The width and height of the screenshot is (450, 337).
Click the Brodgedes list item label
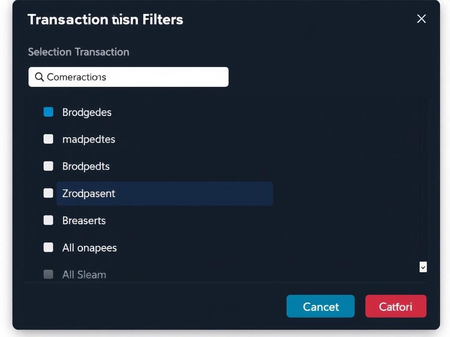pyautogui.click(x=87, y=112)
